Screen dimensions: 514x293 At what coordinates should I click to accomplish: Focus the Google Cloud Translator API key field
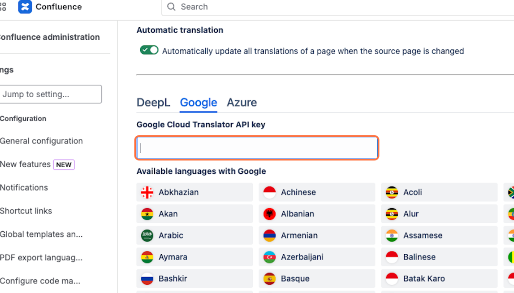tap(257, 148)
